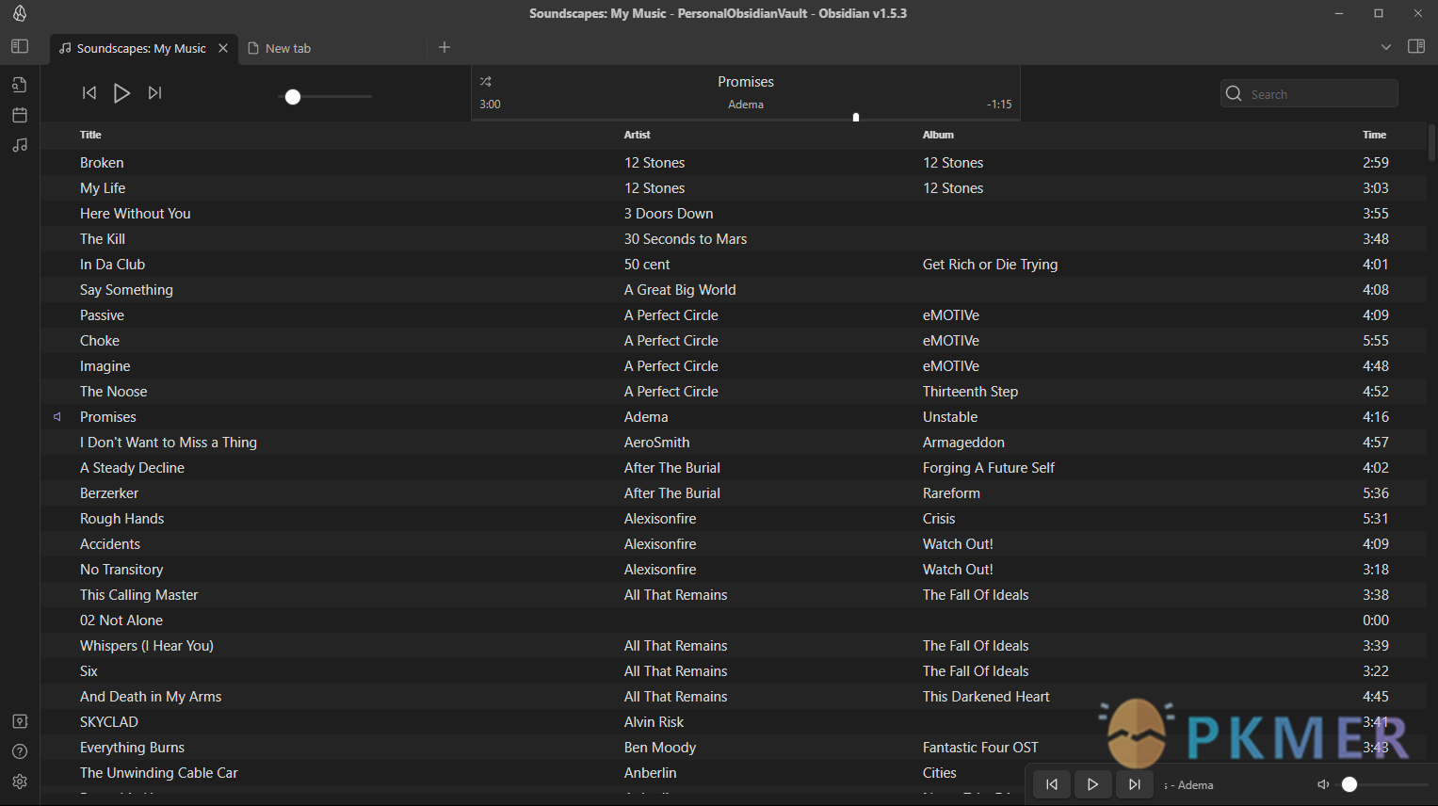Click the album Get Rich or Die Trying

990,265
